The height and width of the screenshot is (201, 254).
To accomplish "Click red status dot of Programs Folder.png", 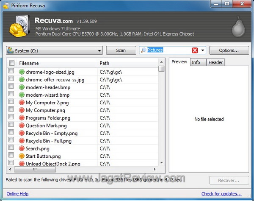I will coord(22,117).
